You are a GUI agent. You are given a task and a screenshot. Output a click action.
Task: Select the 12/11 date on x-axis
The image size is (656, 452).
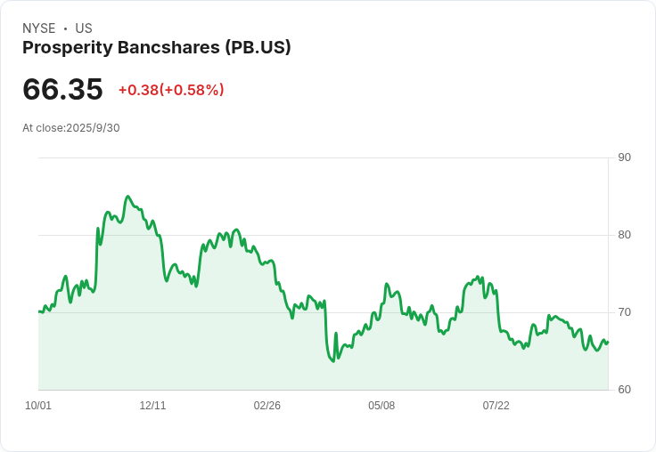coord(152,406)
